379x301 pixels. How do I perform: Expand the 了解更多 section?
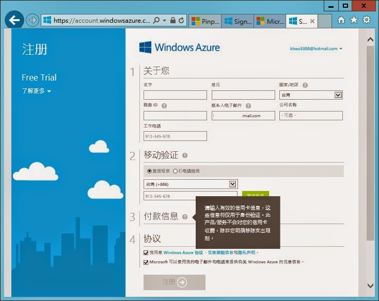click(x=36, y=91)
